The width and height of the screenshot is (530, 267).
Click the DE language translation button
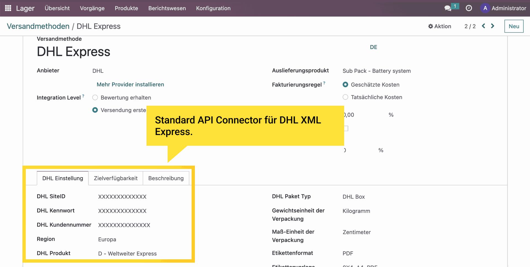373,47
